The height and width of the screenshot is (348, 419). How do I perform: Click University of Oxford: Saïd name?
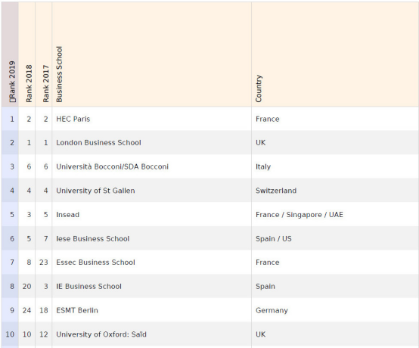[x=101, y=334]
